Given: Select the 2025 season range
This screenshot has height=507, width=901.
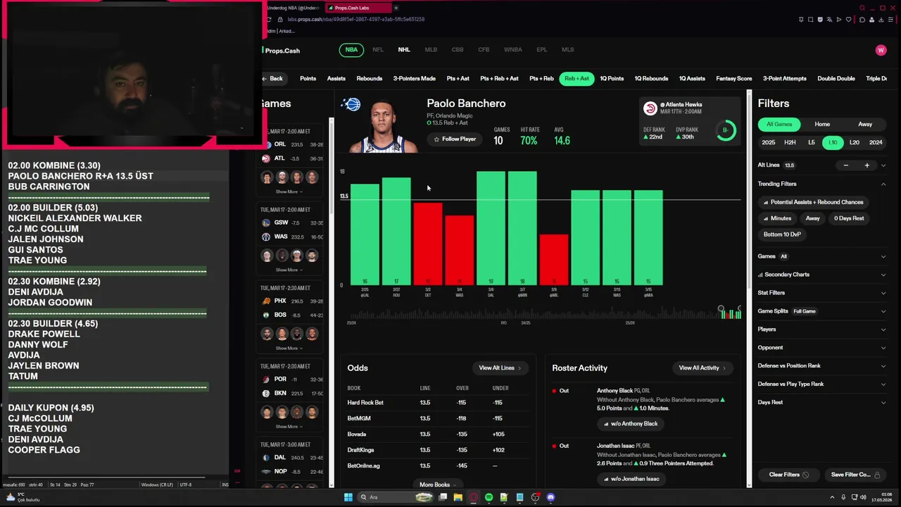Looking at the screenshot, I should tap(768, 142).
